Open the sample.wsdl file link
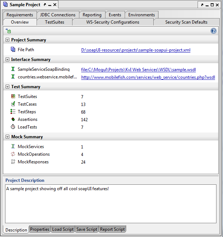This screenshot has height=237, width=223. pyautogui.click(x=139, y=70)
